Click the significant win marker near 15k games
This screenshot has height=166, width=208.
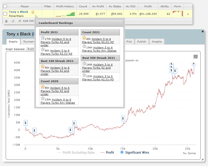pos(123,118)
